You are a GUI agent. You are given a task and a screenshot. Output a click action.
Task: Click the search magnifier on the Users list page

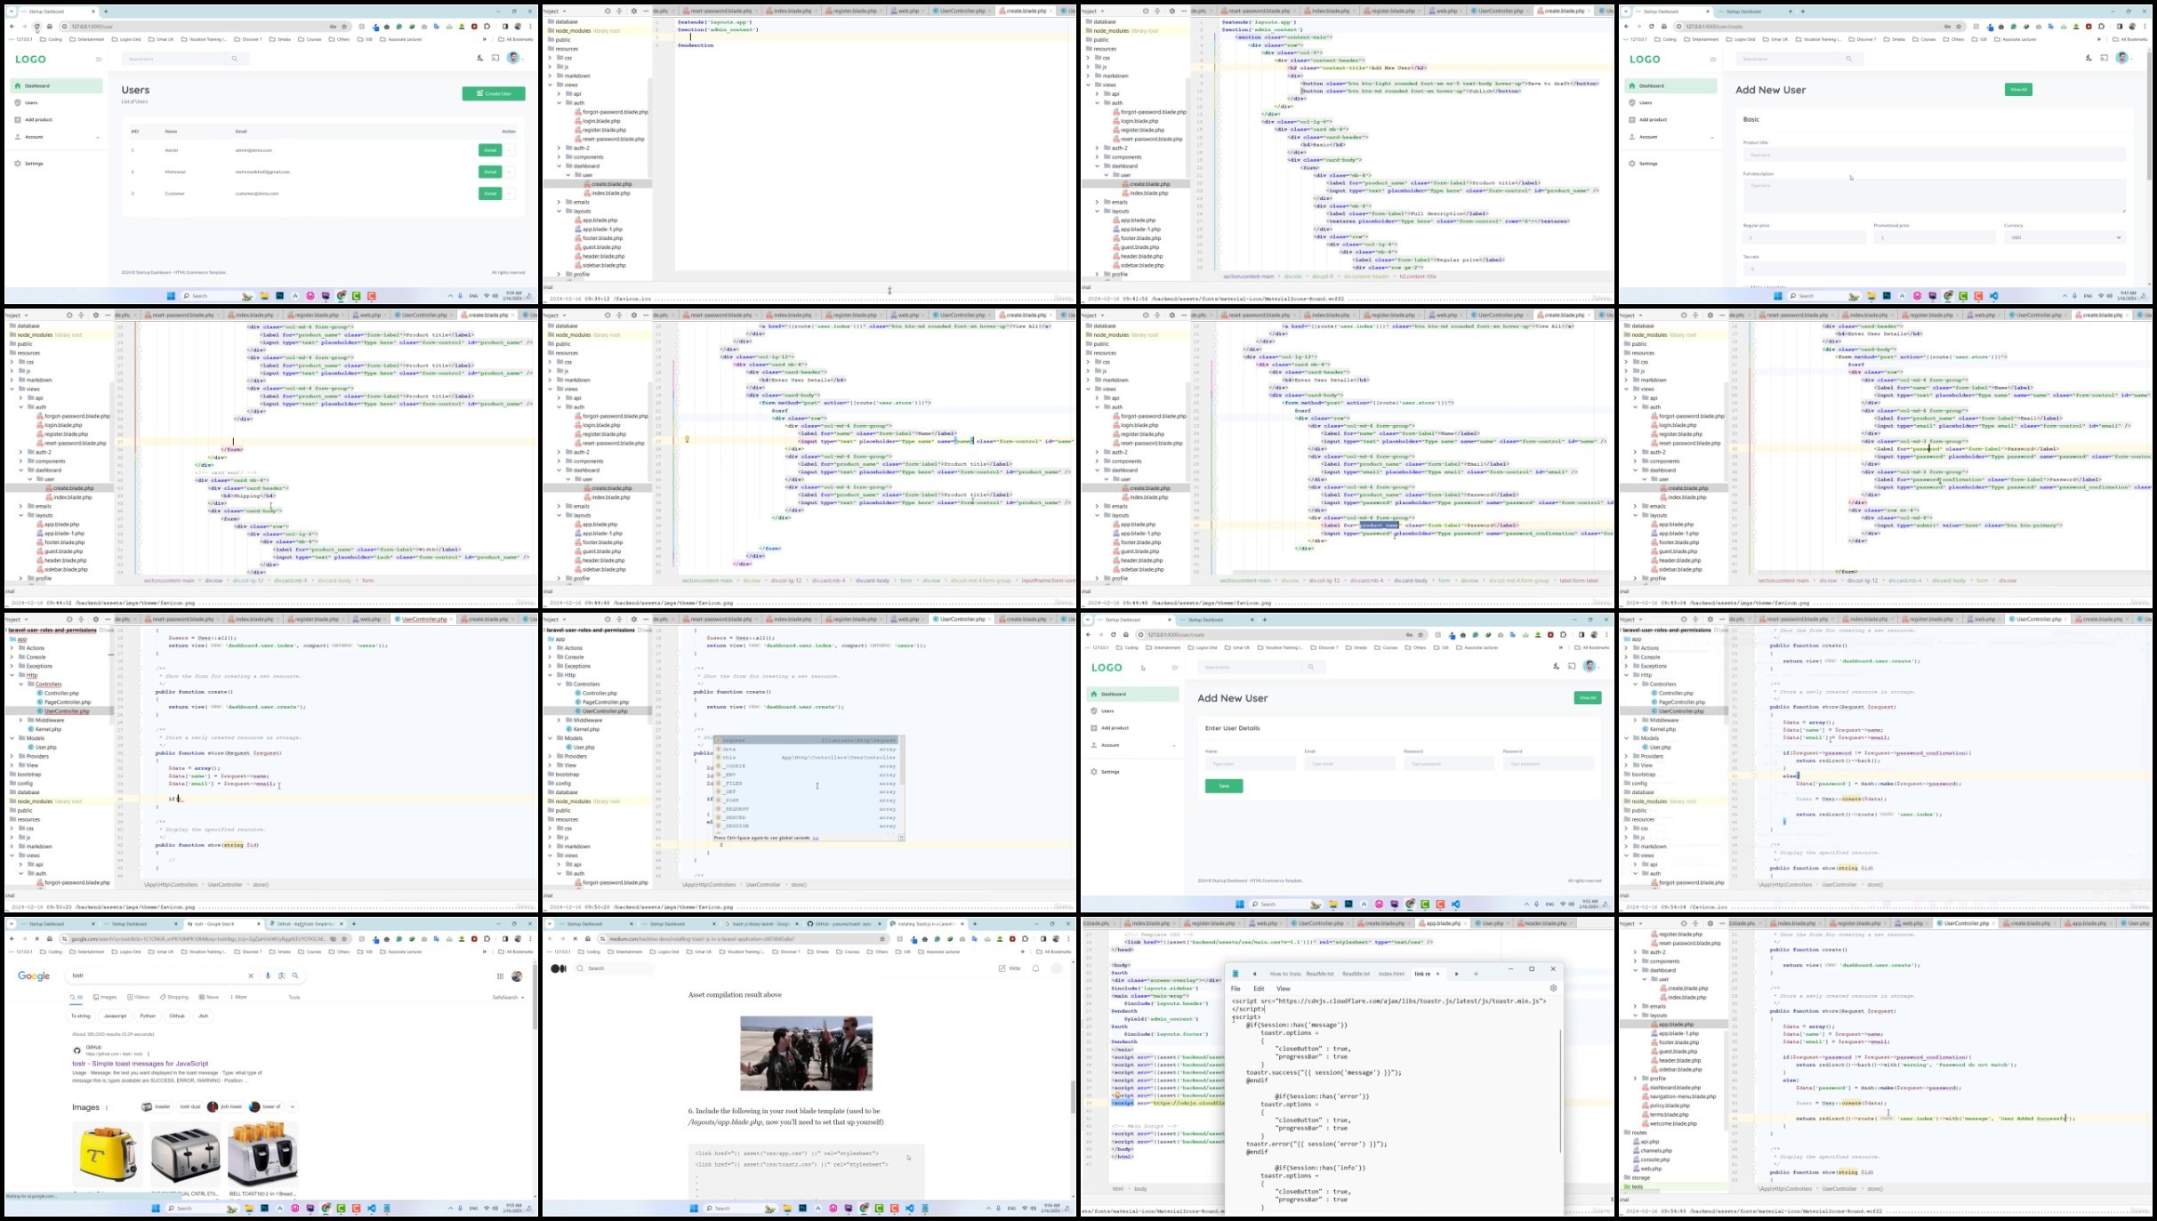click(x=235, y=59)
